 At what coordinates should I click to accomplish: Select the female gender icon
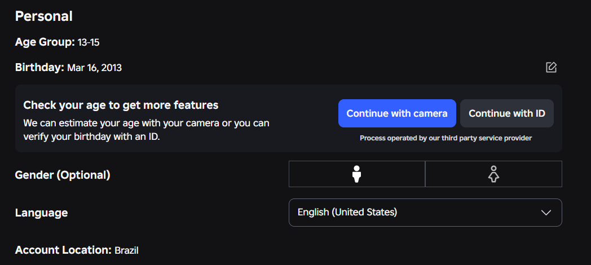pos(493,174)
